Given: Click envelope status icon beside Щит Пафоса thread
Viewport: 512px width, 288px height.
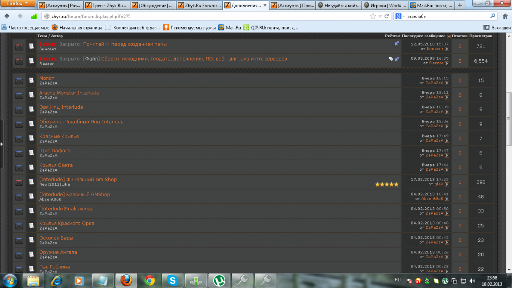Looking at the screenshot, I should point(19,154).
